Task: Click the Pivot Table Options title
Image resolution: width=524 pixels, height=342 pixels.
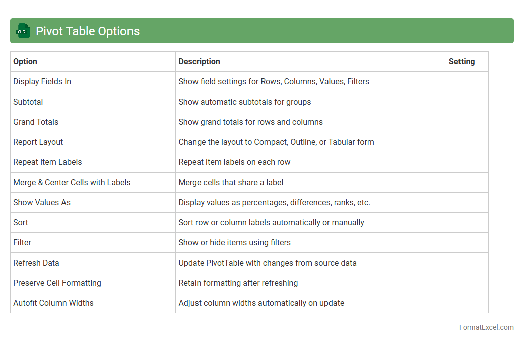Action: (88, 31)
